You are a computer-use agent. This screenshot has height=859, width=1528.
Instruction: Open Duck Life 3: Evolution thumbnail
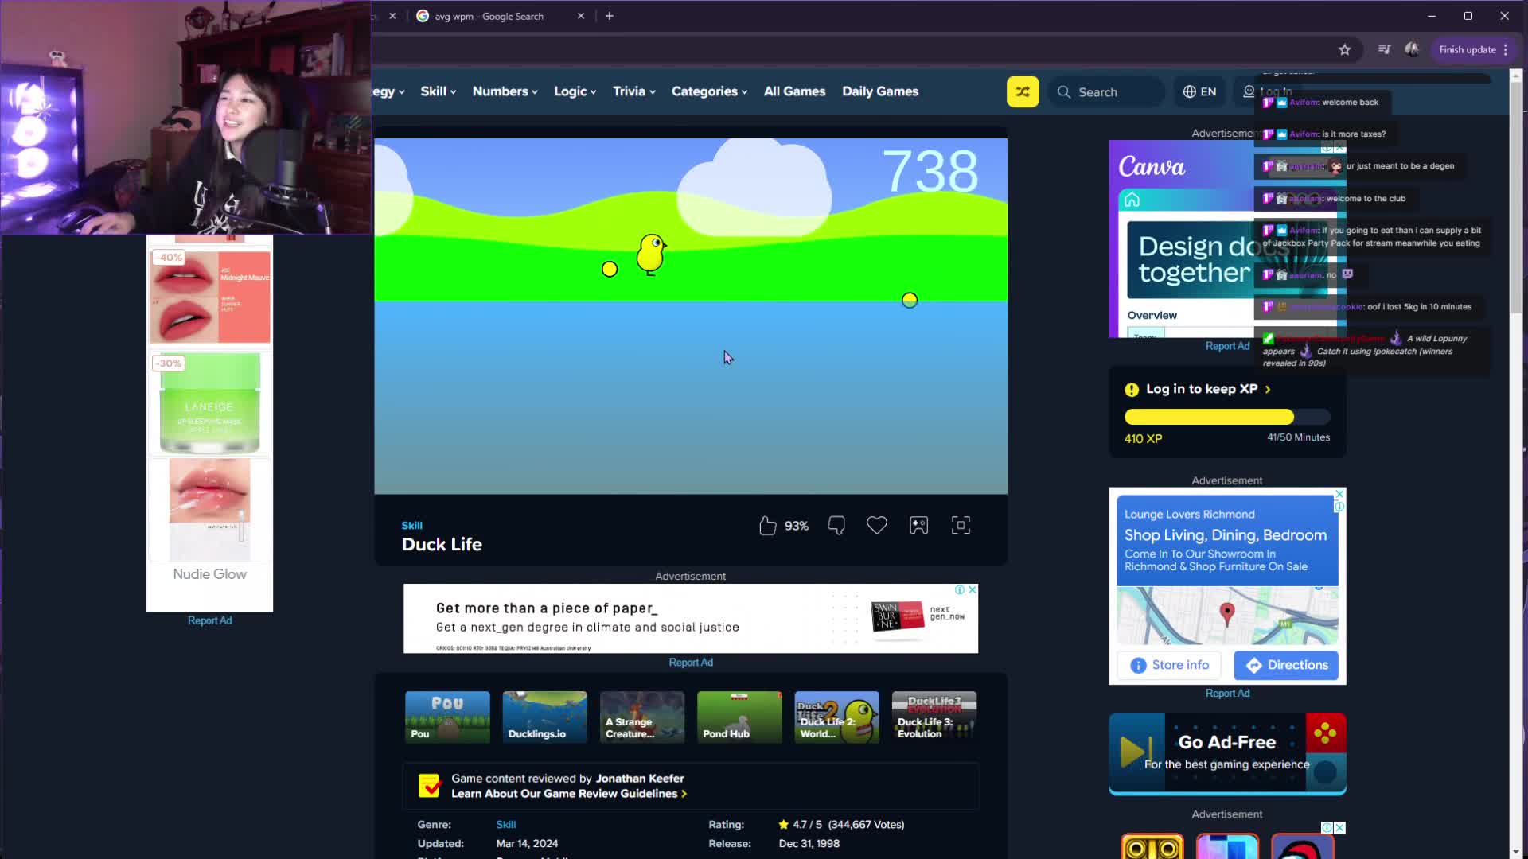click(934, 717)
